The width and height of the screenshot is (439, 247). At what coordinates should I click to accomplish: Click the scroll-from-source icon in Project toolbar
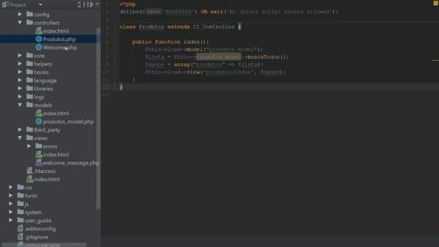[80, 4]
